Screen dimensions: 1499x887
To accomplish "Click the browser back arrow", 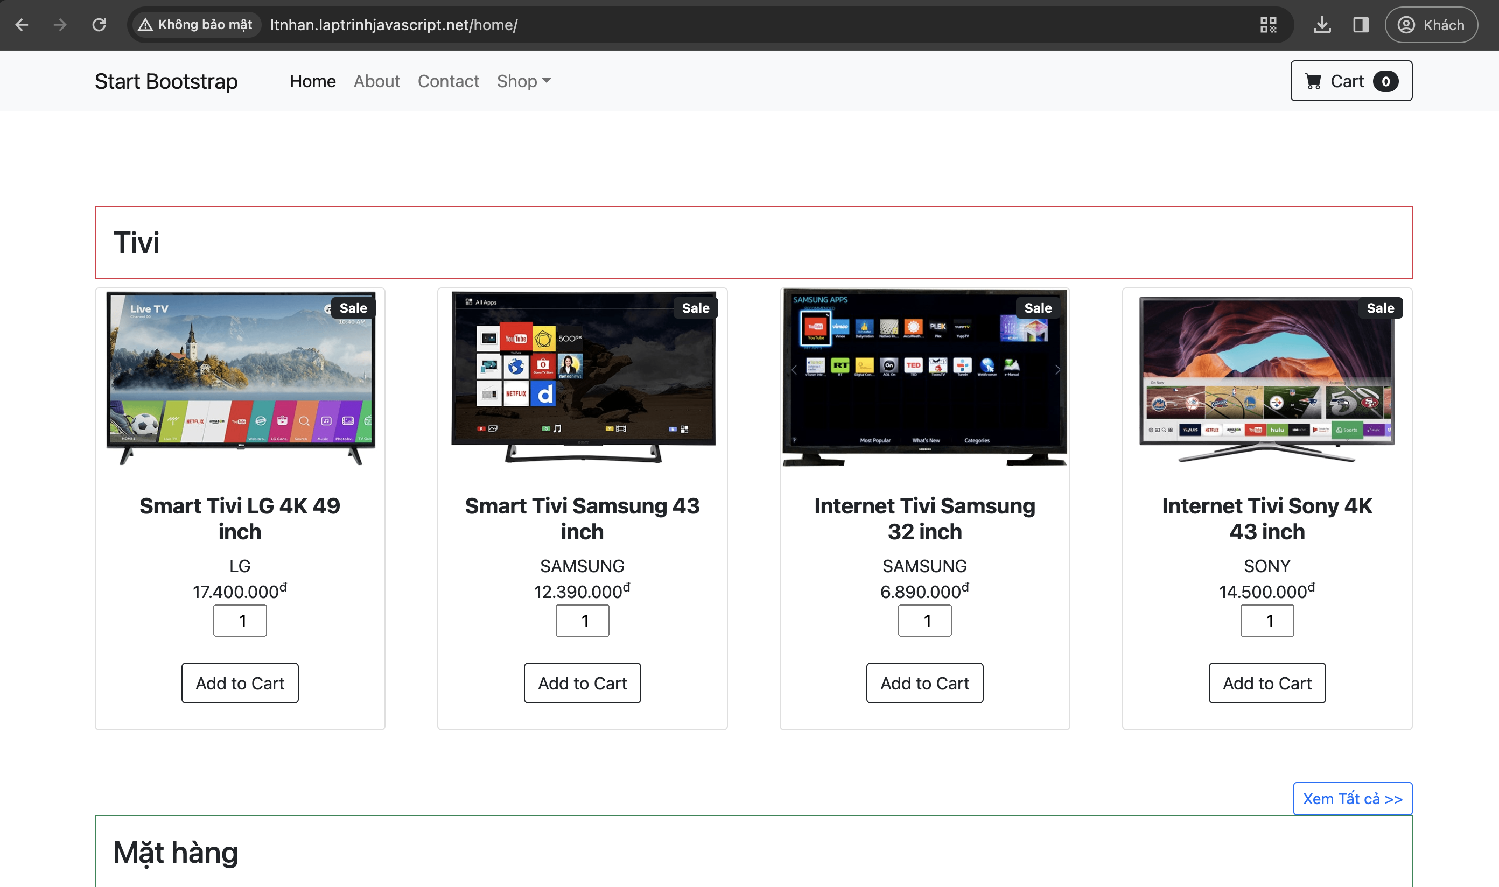I will [x=22, y=25].
